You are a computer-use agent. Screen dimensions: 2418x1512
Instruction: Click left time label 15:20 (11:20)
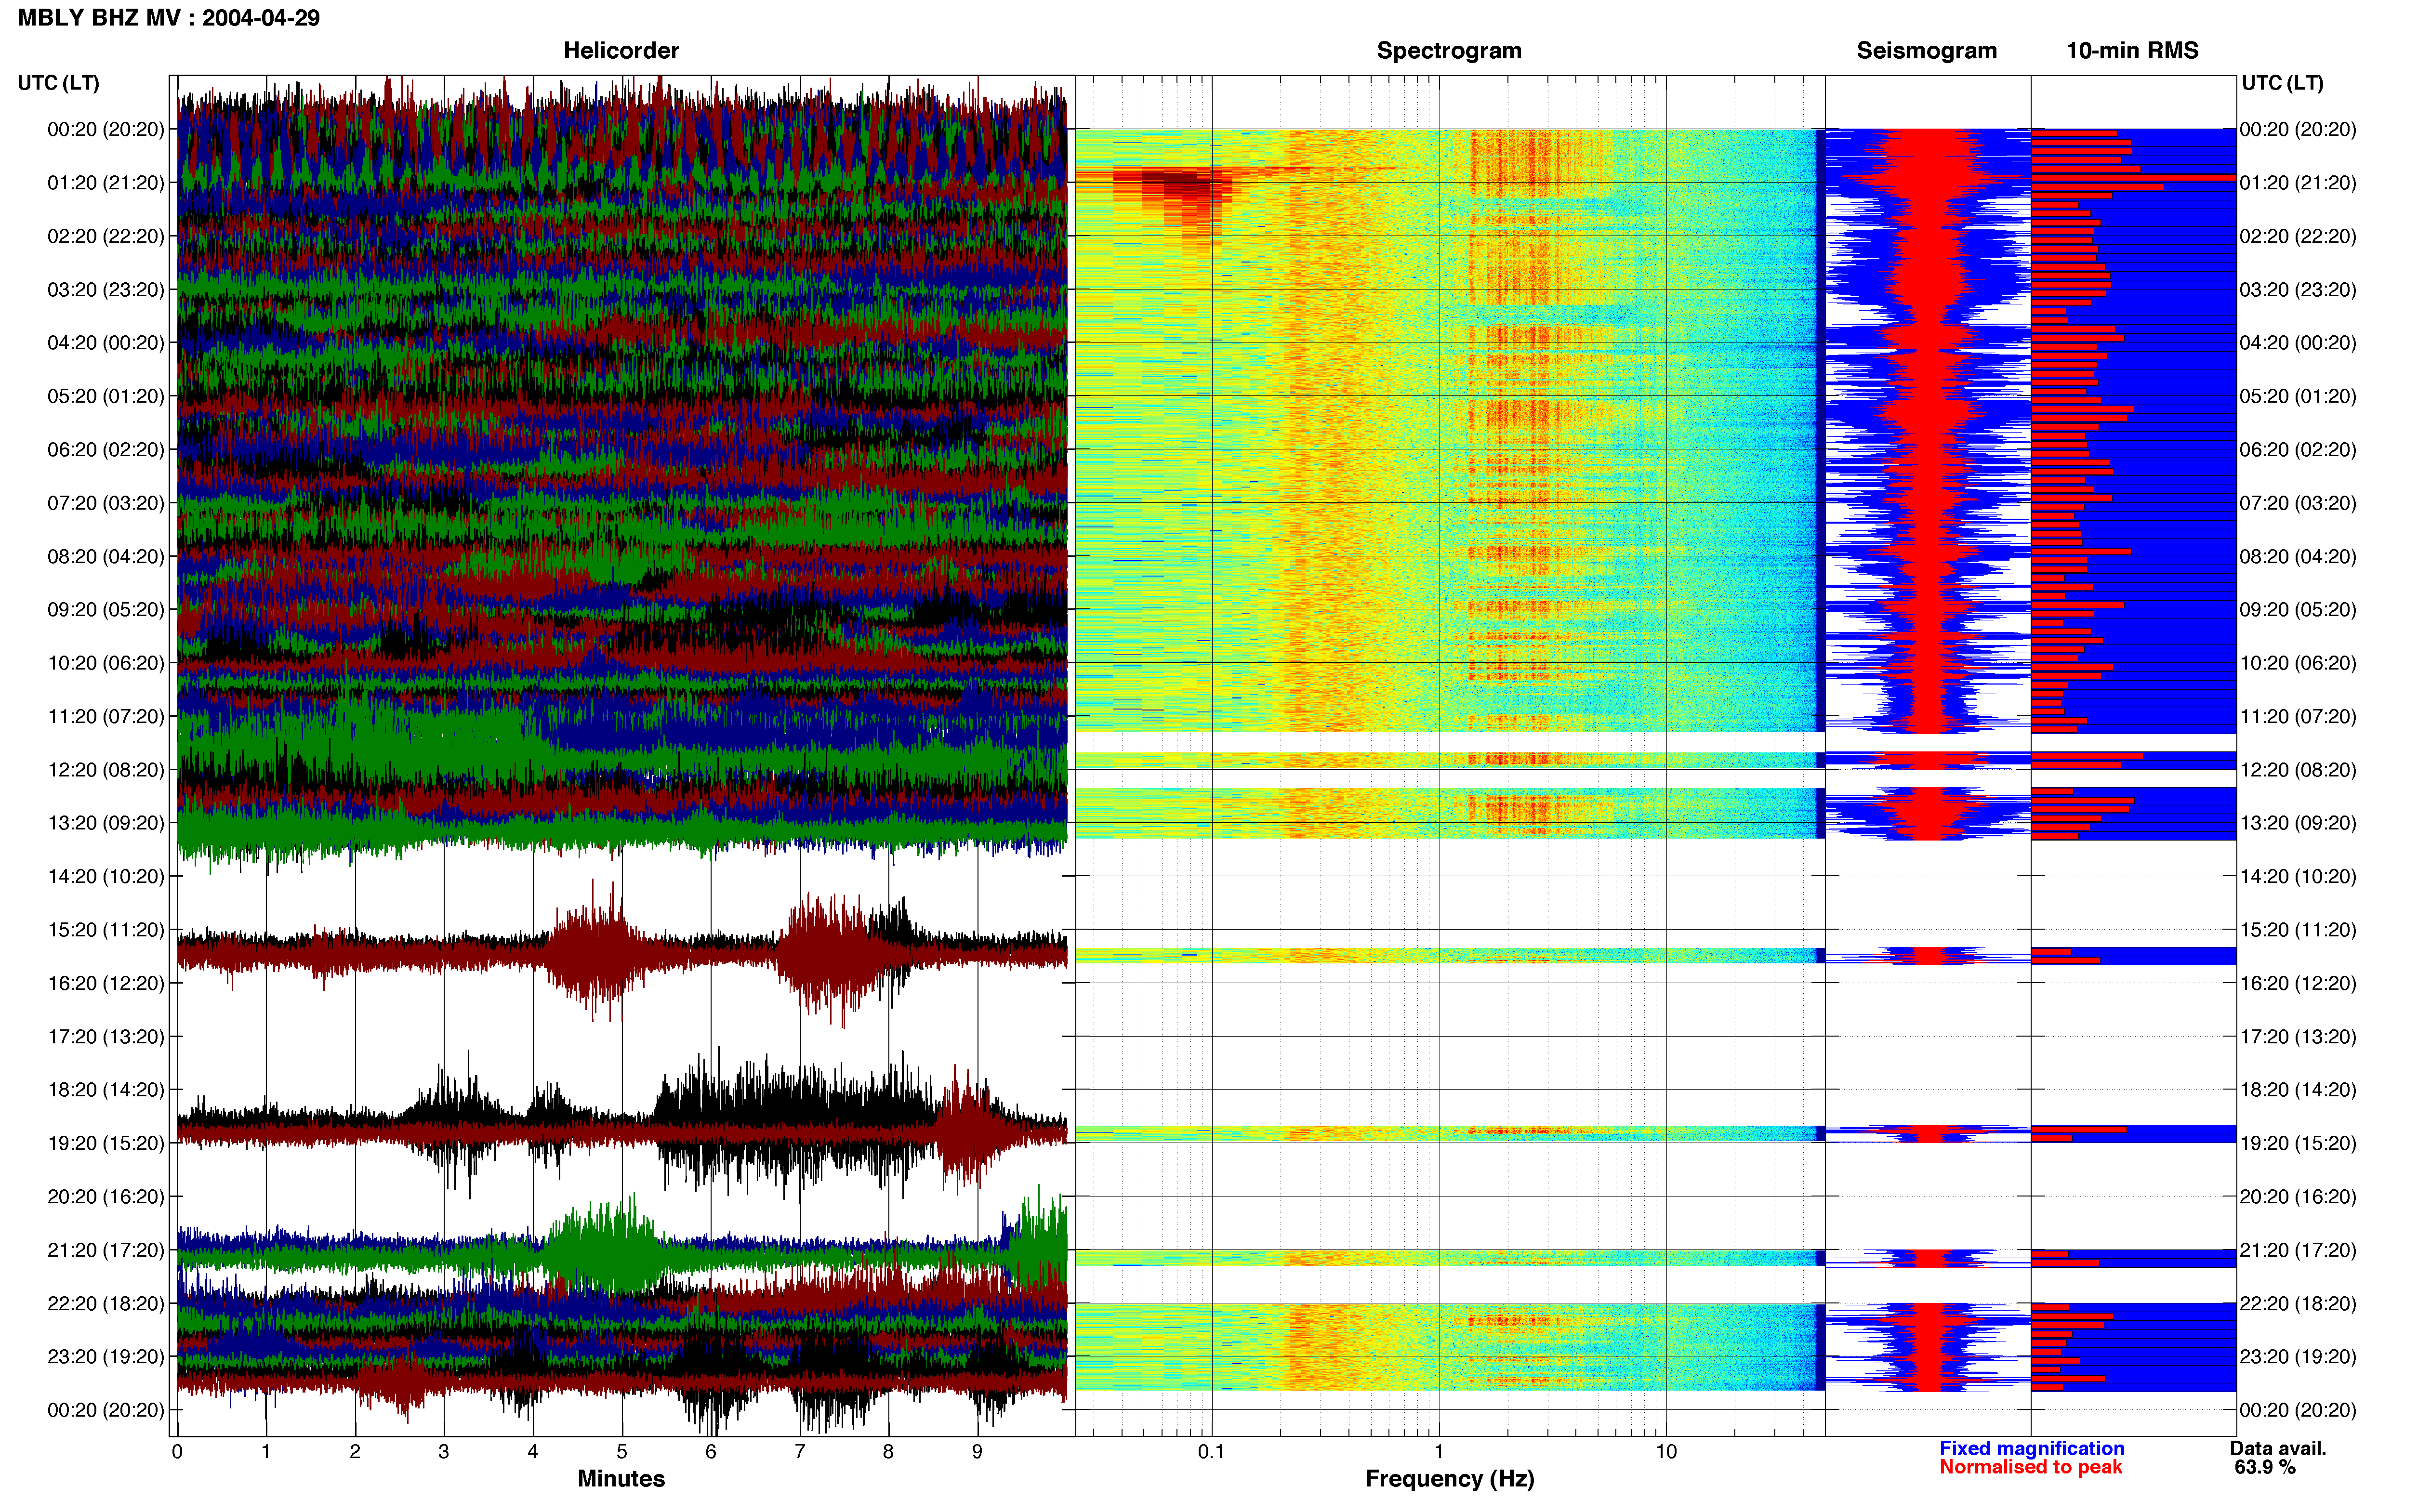pos(106,930)
